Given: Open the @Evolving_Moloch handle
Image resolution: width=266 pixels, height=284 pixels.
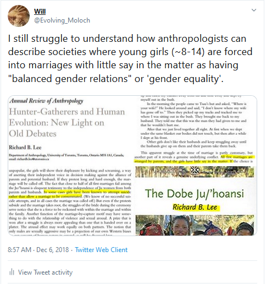Looking at the screenshot, I should (62, 20).
